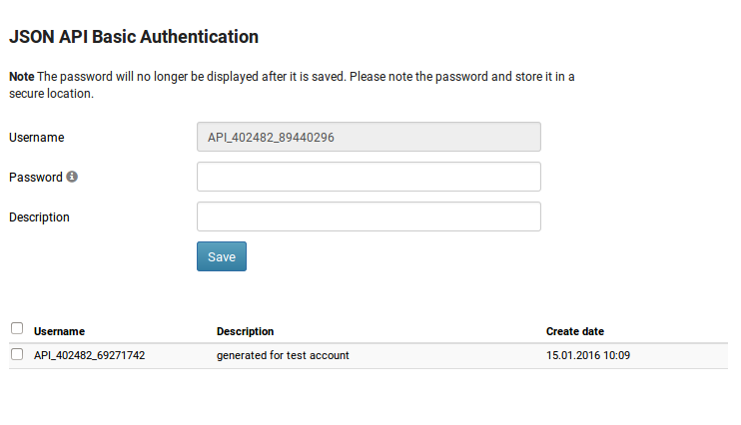Click the 'JSON API Basic Authentication' heading
This screenshot has width=741, height=425.
pos(134,37)
